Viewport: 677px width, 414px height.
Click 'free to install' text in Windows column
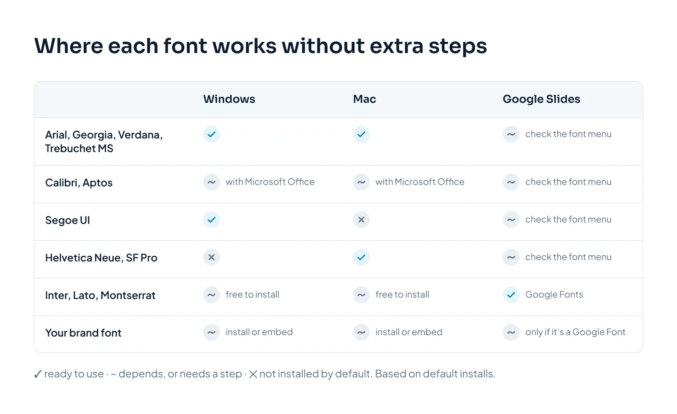pyautogui.click(x=252, y=294)
